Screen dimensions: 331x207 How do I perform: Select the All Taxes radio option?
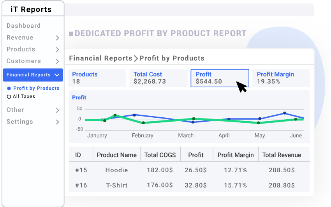tap(21, 97)
